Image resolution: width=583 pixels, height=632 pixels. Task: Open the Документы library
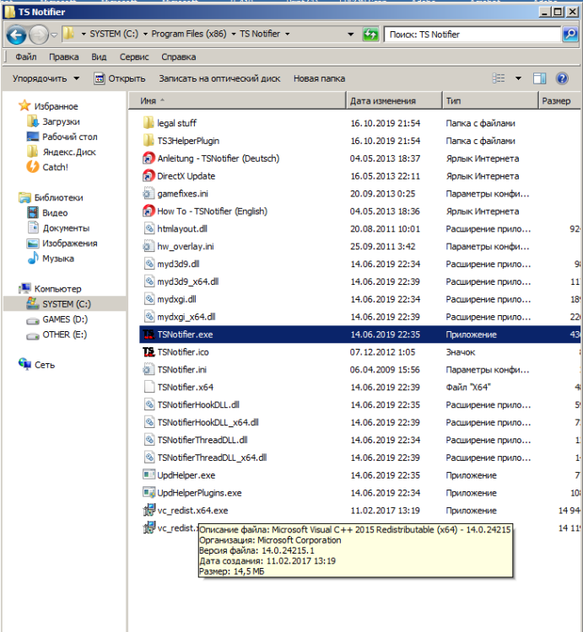[x=66, y=228]
